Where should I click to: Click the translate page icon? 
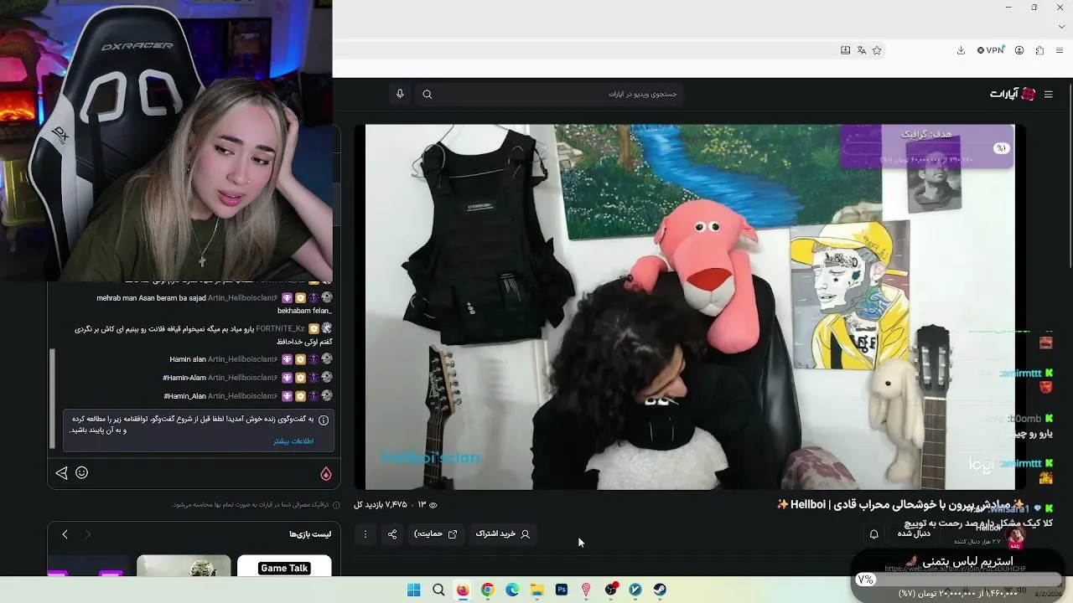pos(861,50)
